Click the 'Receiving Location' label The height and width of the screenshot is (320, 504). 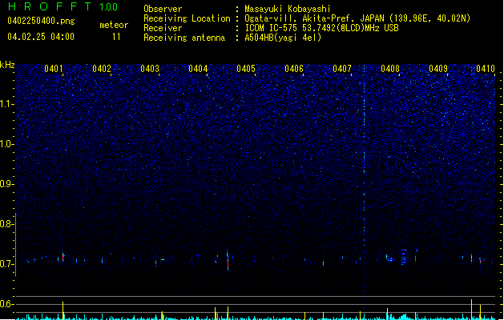click(x=187, y=18)
